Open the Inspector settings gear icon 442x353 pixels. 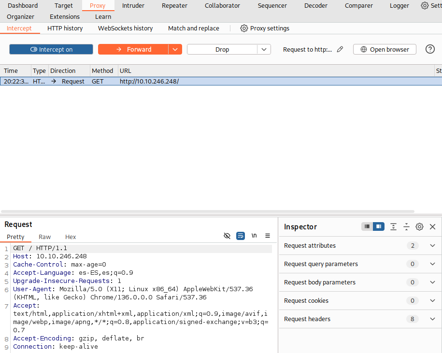pyautogui.click(x=419, y=226)
